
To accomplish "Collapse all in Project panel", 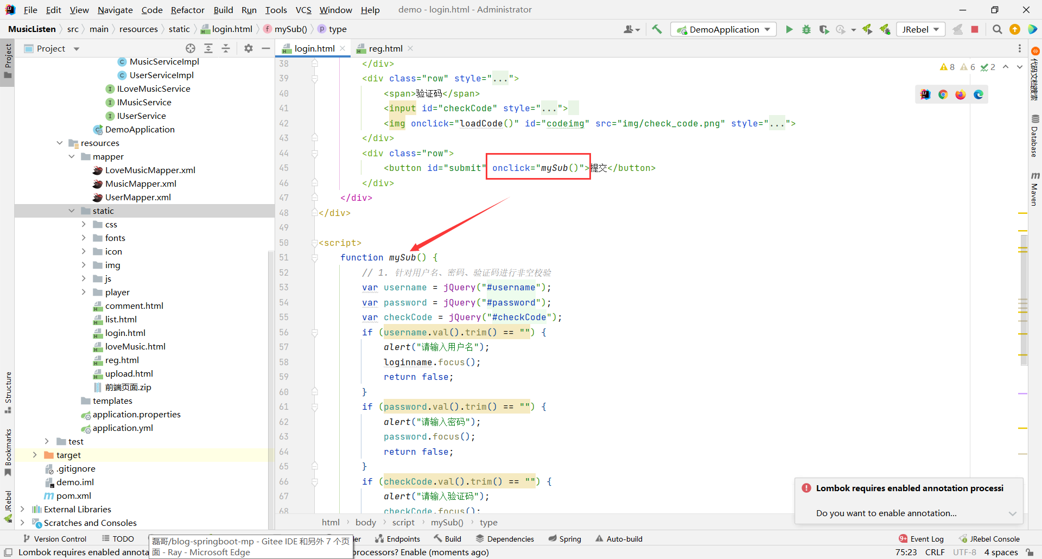I will pyautogui.click(x=226, y=48).
